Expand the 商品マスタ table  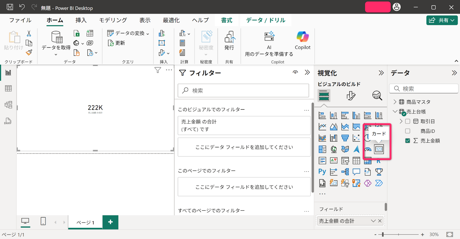(x=395, y=102)
